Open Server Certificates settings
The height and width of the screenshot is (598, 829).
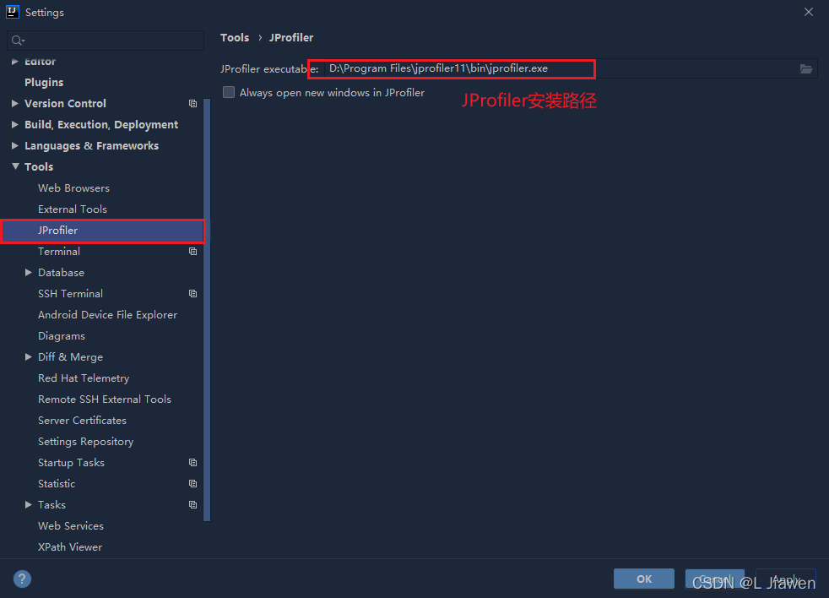point(82,421)
